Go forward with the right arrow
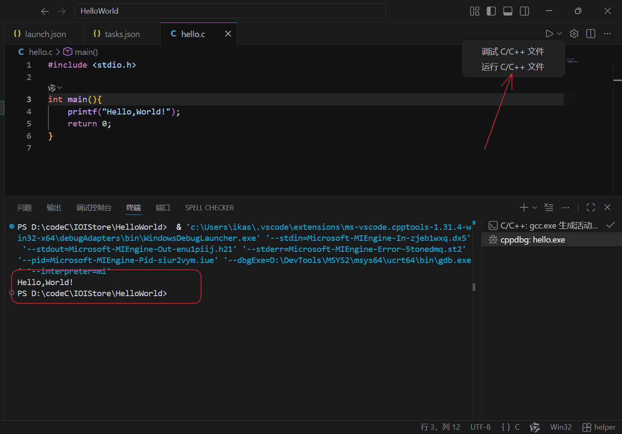This screenshot has width=622, height=434. pos(62,11)
